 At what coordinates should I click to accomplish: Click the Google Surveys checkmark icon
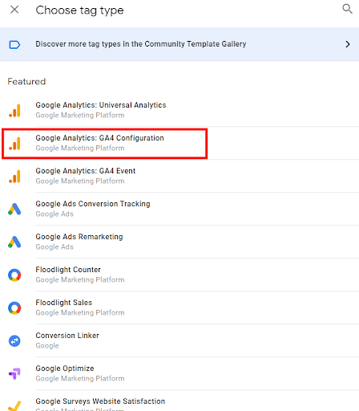coord(14,406)
